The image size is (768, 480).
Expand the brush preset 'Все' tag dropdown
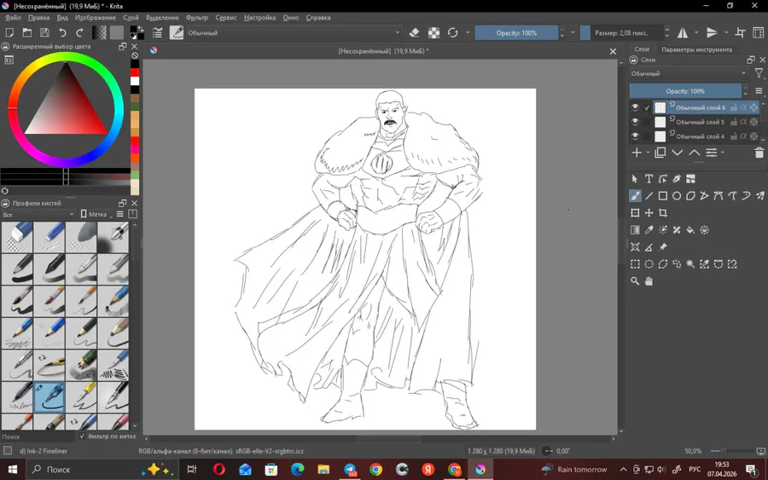coord(38,215)
